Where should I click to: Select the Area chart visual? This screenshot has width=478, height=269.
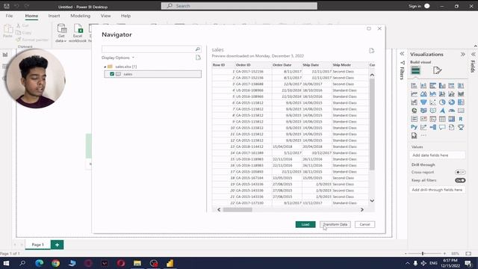423,94
